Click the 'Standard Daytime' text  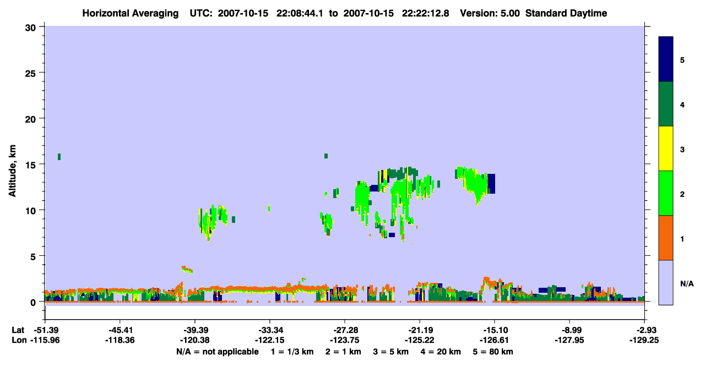pos(567,13)
